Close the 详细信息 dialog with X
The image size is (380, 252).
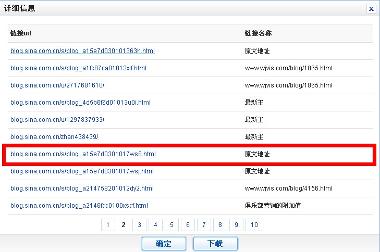tap(371, 9)
